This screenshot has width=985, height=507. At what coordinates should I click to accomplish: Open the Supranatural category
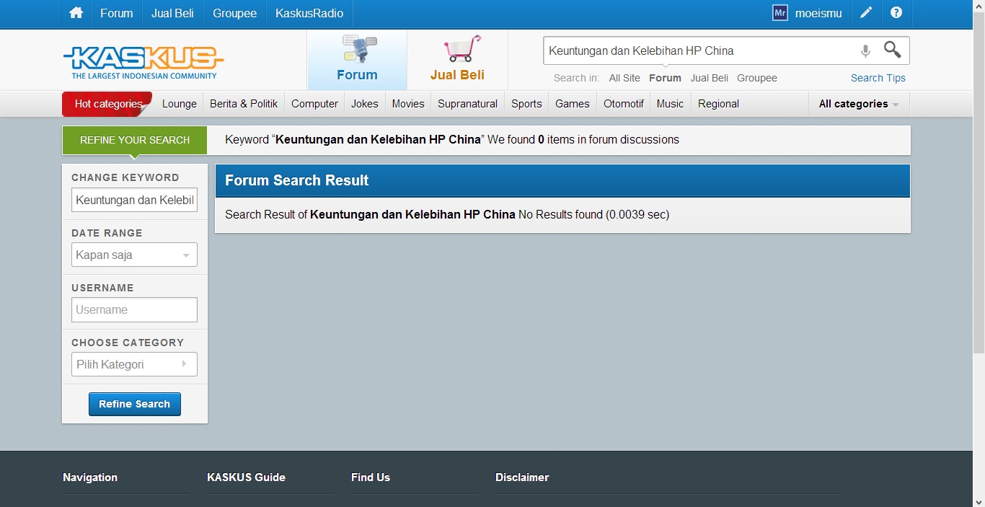[x=467, y=104]
